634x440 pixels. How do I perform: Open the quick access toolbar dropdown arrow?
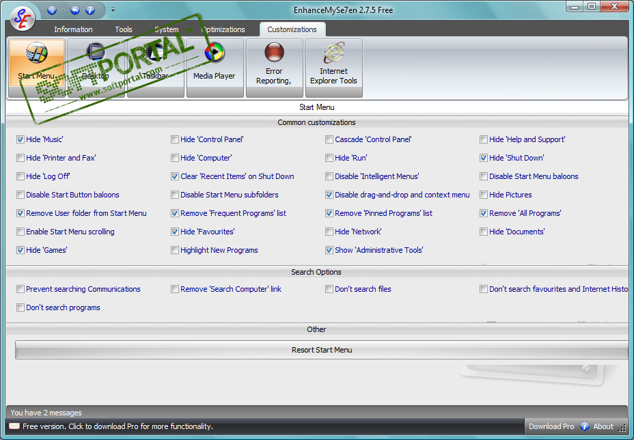[x=113, y=10]
